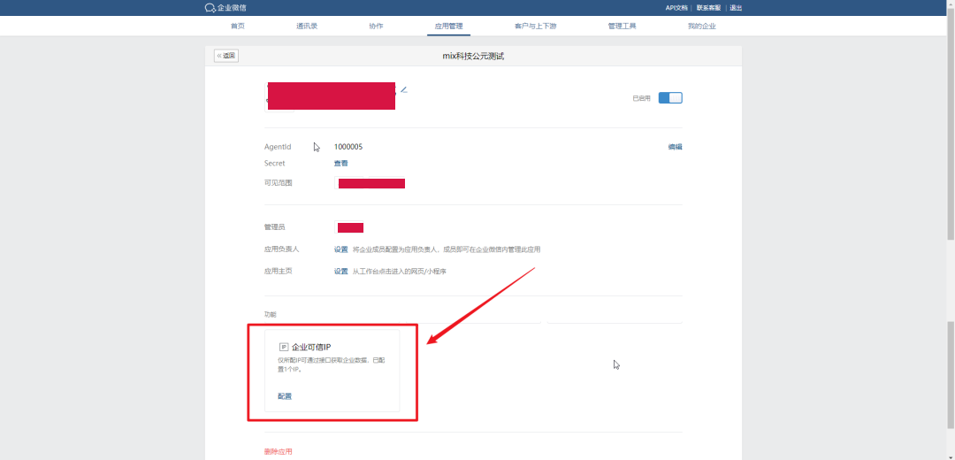Click the 联系客服 link
The image size is (955, 460).
click(708, 8)
